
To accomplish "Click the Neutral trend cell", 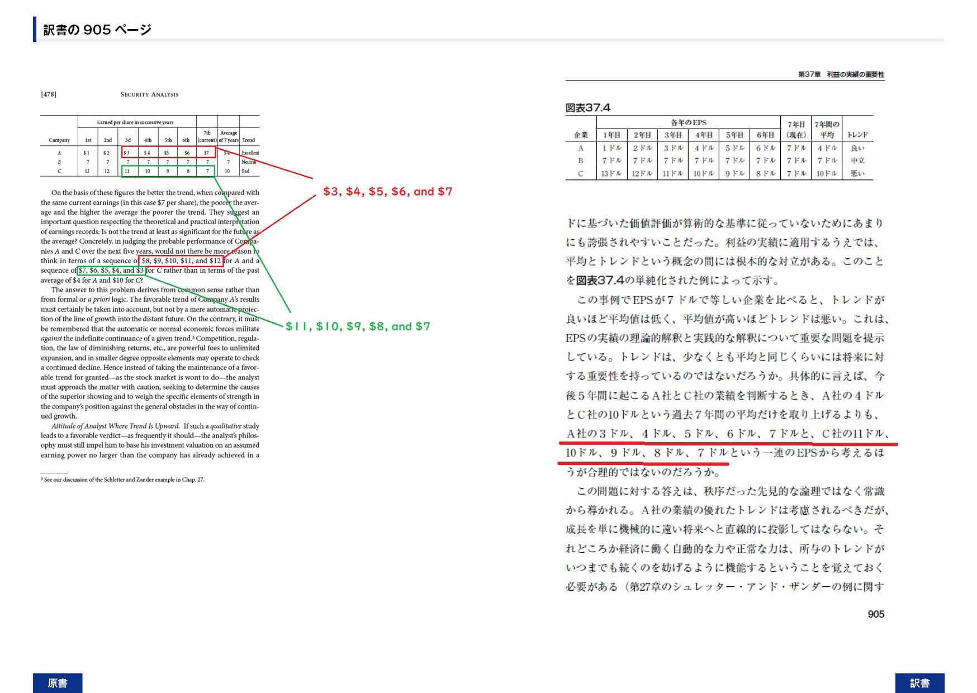I will click(249, 162).
